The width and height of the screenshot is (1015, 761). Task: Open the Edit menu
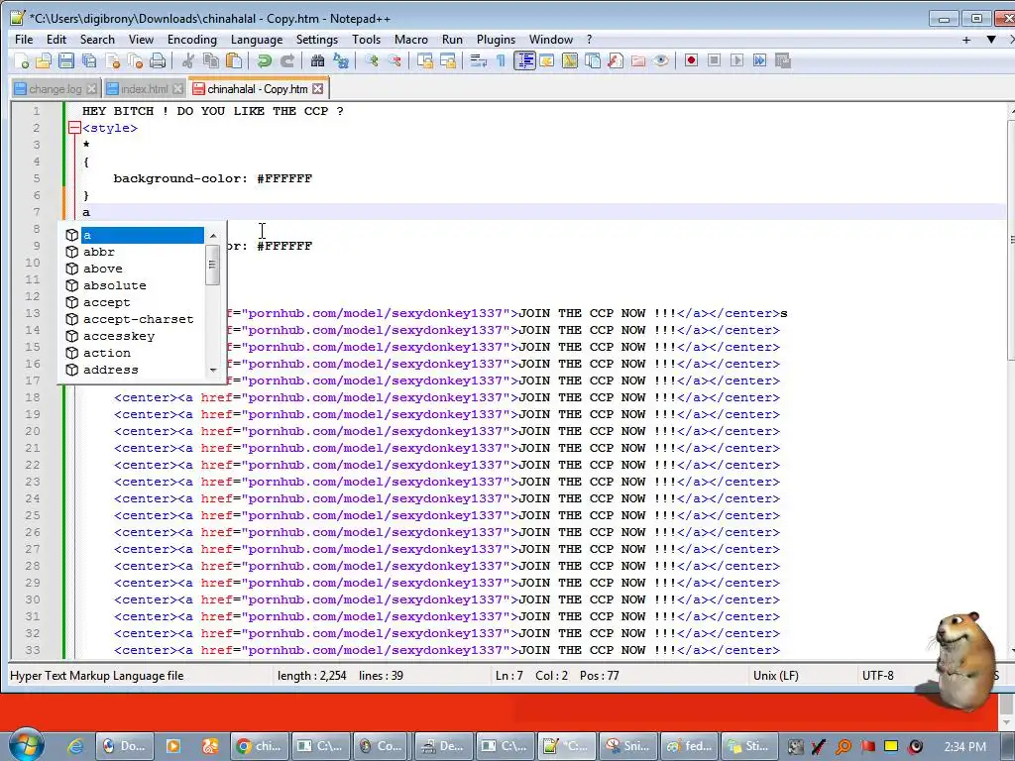pyautogui.click(x=56, y=40)
